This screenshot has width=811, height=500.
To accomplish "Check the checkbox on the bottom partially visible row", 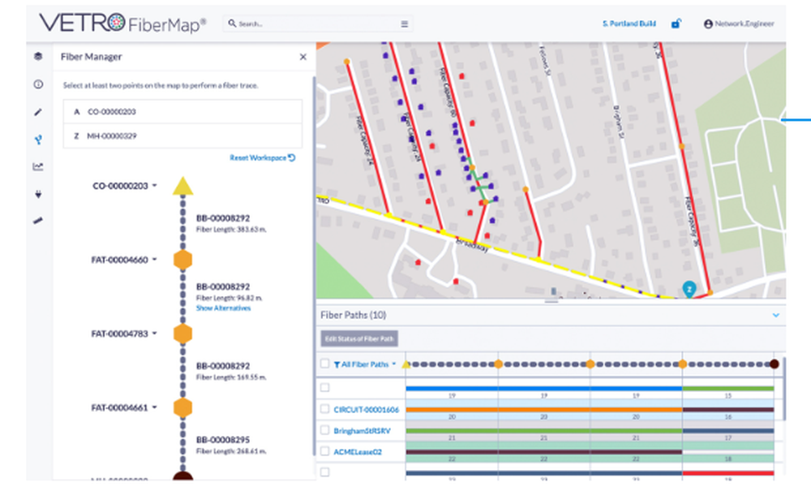I will point(325,472).
